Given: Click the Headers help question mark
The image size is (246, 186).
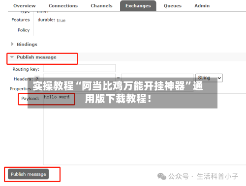Looking at the screenshot, I should tap(37, 79).
